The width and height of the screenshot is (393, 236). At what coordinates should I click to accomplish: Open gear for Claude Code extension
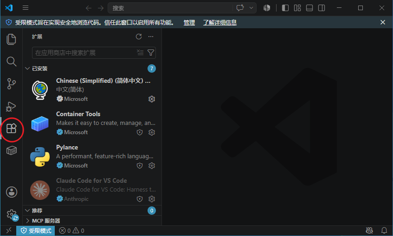pos(152,199)
